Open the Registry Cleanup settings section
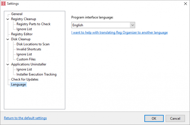Screen dimensions: 190x125 click(x=23, y=19)
